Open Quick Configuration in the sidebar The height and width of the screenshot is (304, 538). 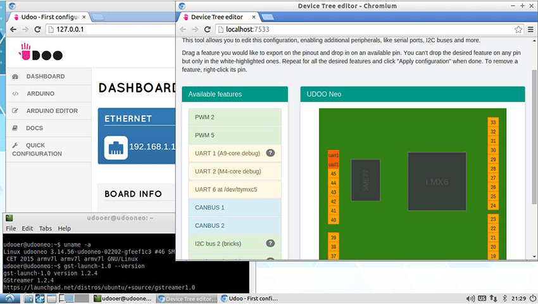point(49,149)
